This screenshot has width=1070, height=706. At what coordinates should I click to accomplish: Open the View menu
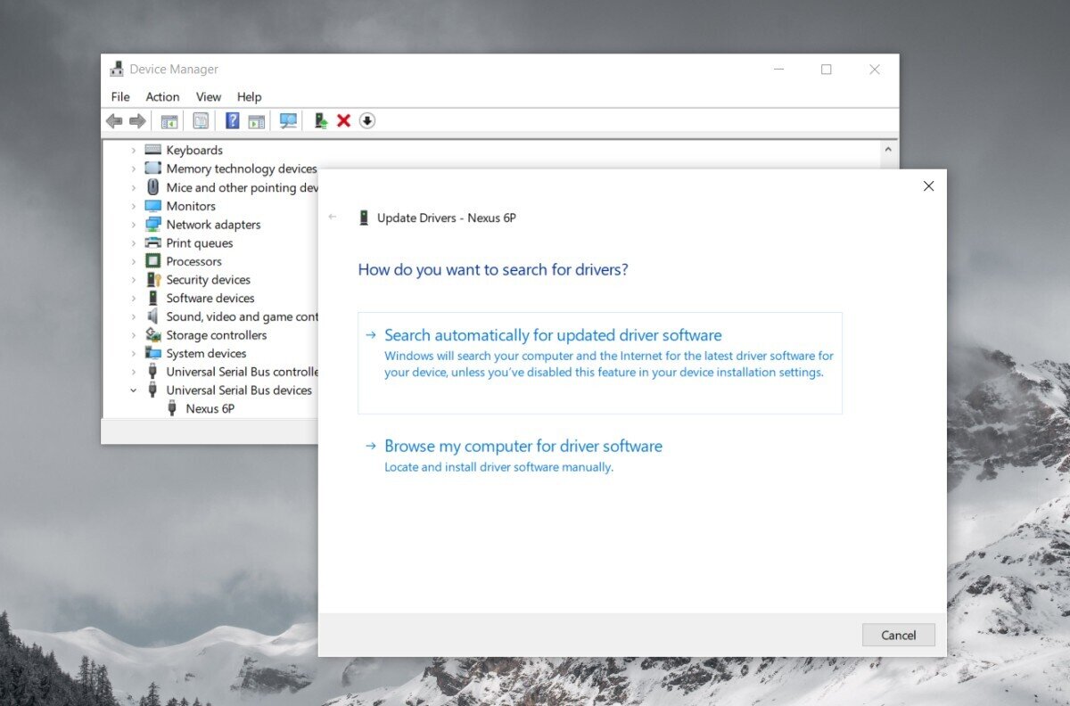tap(208, 96)
